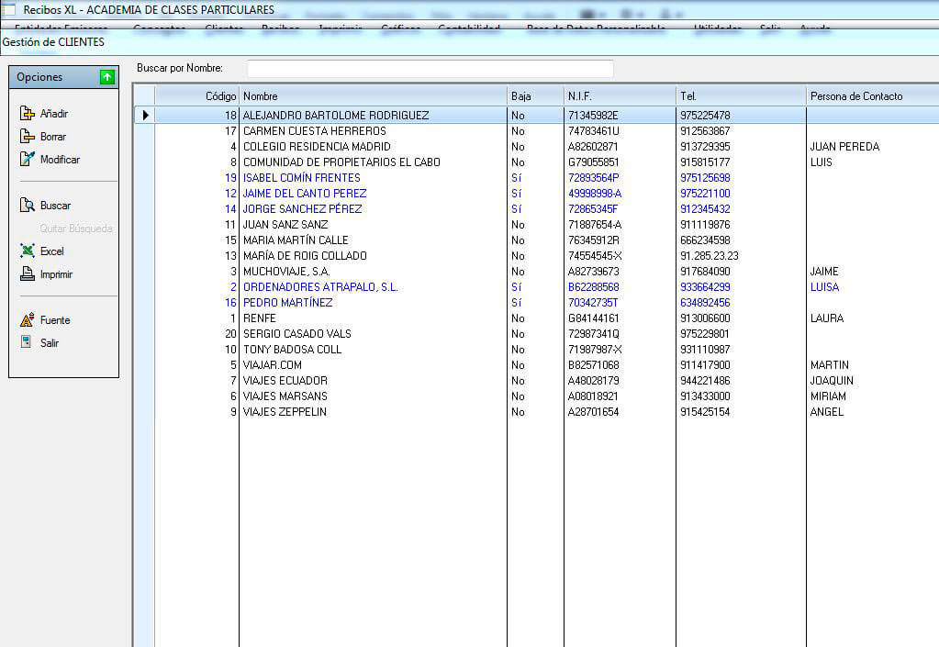Click the ORDENADORES ATRAPALO, S.L. entry
Image resolution: width=939 pixels, height=647 pixels.
320,287
